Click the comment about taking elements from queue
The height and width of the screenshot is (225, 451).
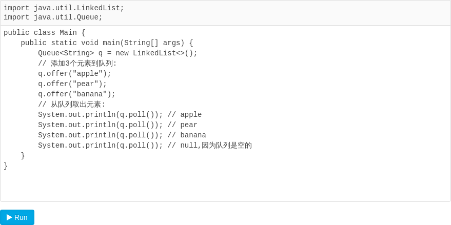pos(72,105)
